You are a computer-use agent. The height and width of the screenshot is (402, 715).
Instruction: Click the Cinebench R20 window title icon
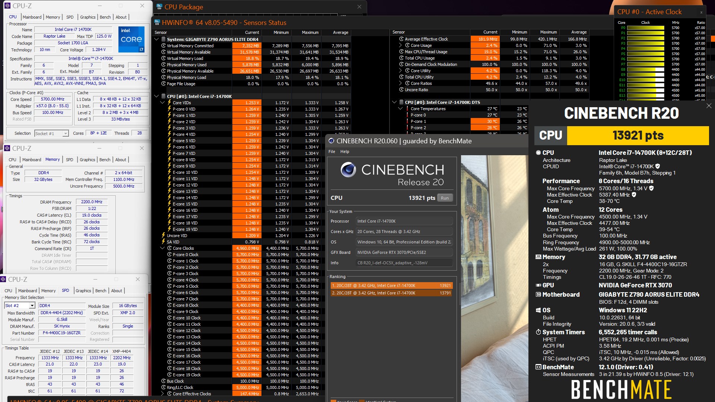pyautogui.click(x=331, y=141)
